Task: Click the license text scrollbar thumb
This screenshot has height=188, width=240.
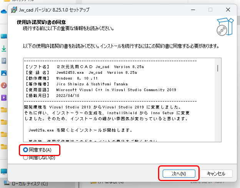Action: (218, 68)
